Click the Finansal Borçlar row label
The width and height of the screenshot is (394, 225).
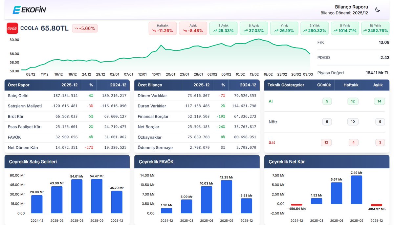tap(153, 117)
